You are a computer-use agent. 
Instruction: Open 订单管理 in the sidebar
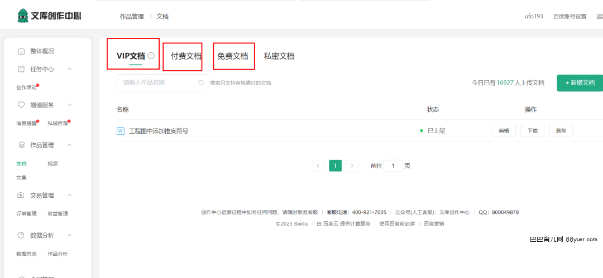pos(27,213)
